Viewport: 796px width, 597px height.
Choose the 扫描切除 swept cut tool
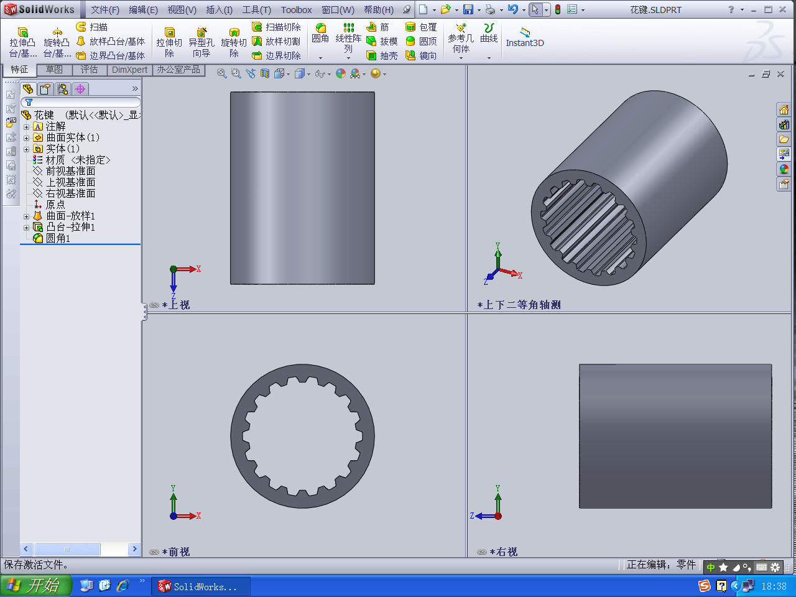(x=276, y=27)
